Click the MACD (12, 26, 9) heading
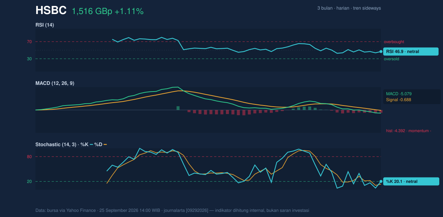This screenshot has width=443, height=217. [55, 83]
